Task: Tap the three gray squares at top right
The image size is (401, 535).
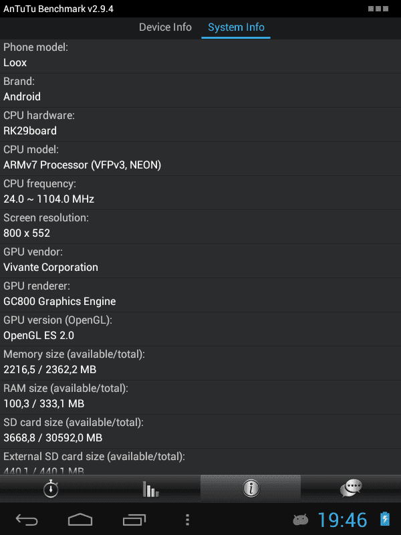Action: (378, 9)
